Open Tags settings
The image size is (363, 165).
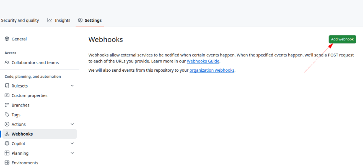tap(39, 115)
